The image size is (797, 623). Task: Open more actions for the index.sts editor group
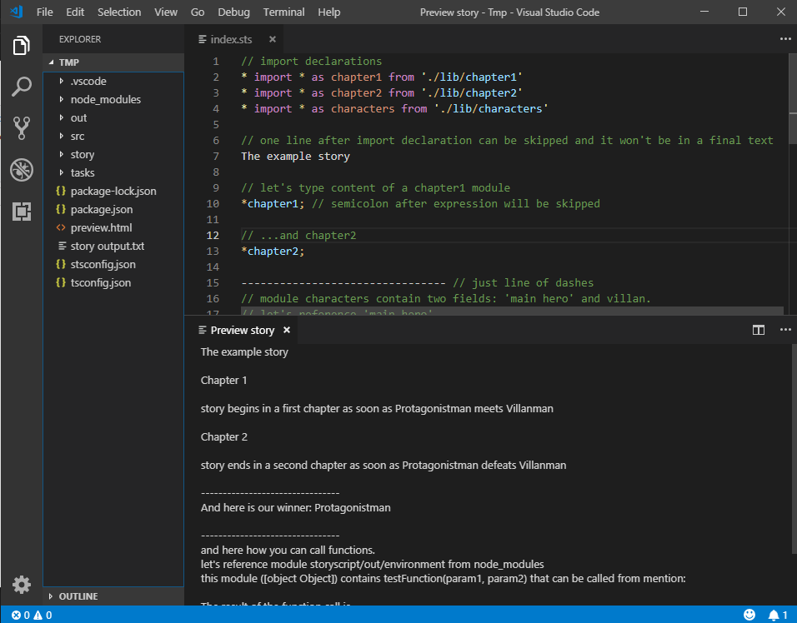(x=785, y=39)
